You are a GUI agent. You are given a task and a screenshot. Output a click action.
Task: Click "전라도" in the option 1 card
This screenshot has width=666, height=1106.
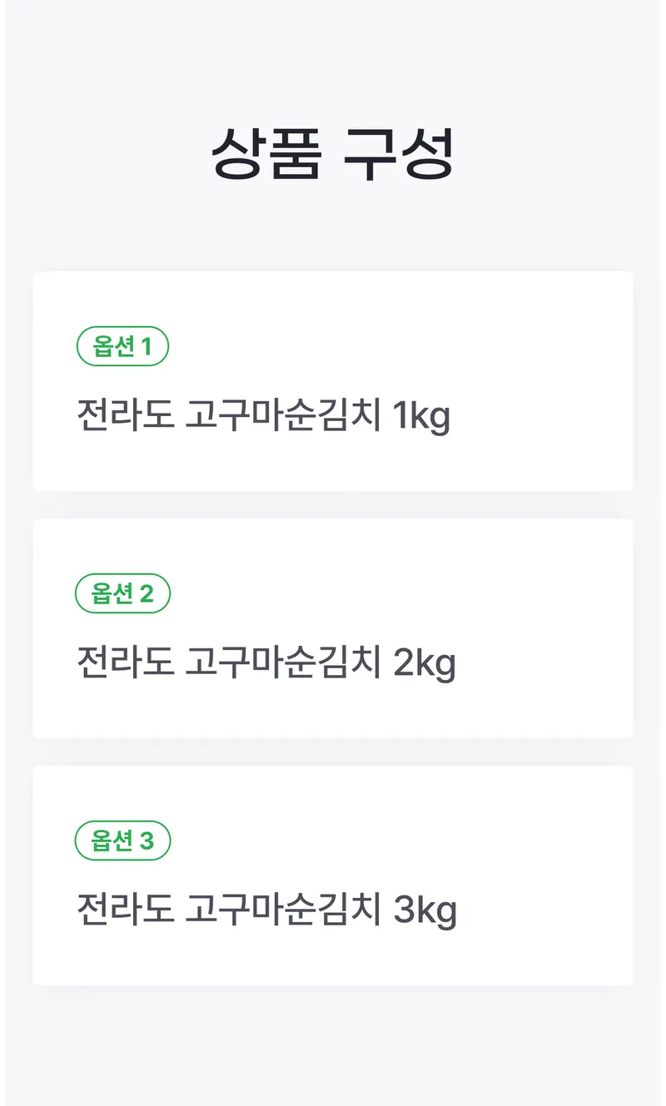point(126,415)
